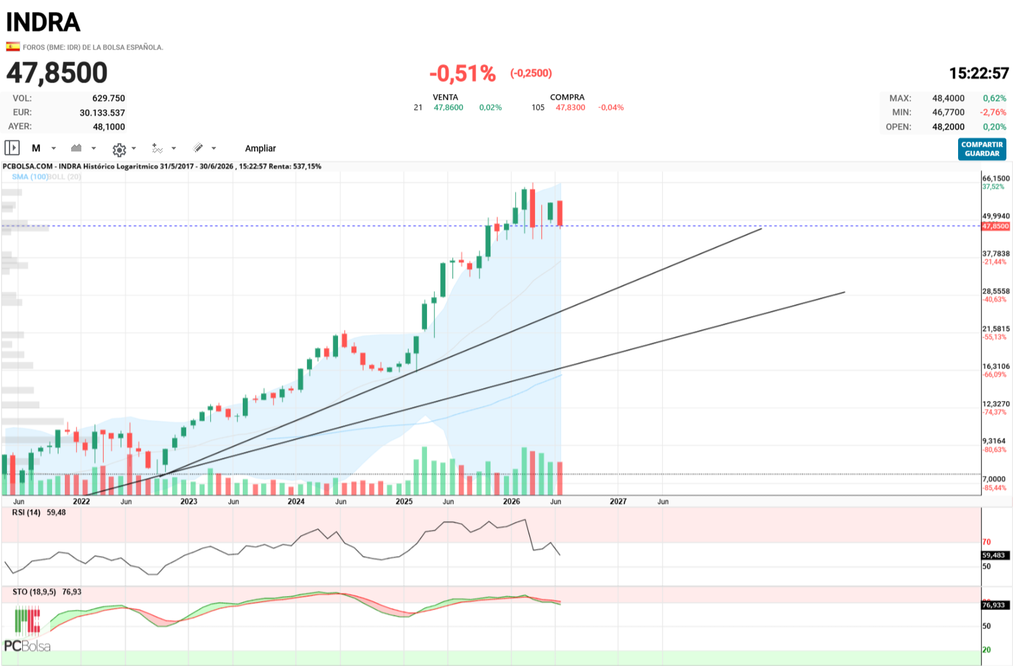
Task: Click the AYER value 48,1000
Action: coord(109,126)
